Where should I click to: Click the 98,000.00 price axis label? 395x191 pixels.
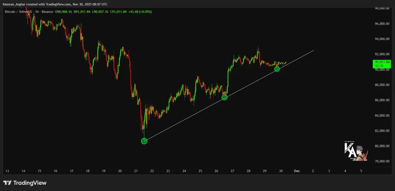(382, 8)
